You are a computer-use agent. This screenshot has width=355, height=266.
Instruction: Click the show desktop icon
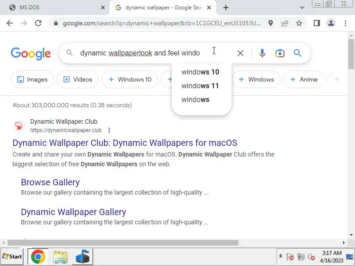(350, 257)
